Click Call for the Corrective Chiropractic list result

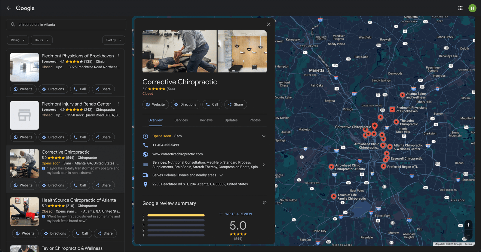pos(80,186)
